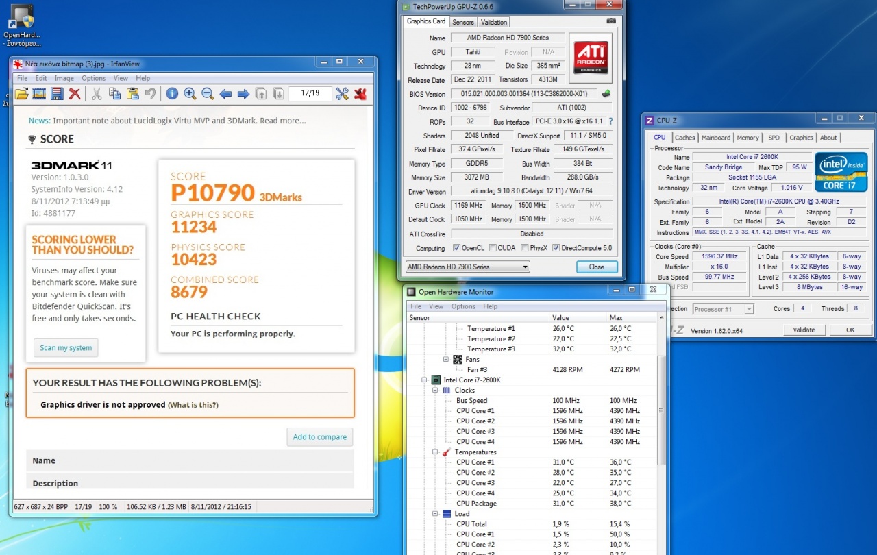
Task: Open the Options menu in IrfanView
Action: [94, 78]
